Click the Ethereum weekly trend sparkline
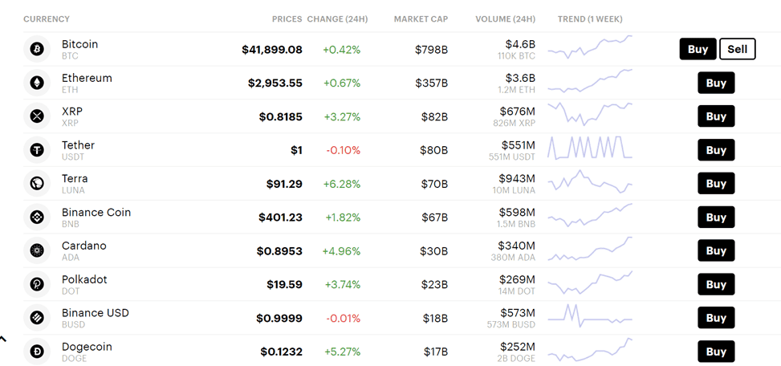Image resolution: width=781 pixels, height=366 pixels. [x=590, y=81]
